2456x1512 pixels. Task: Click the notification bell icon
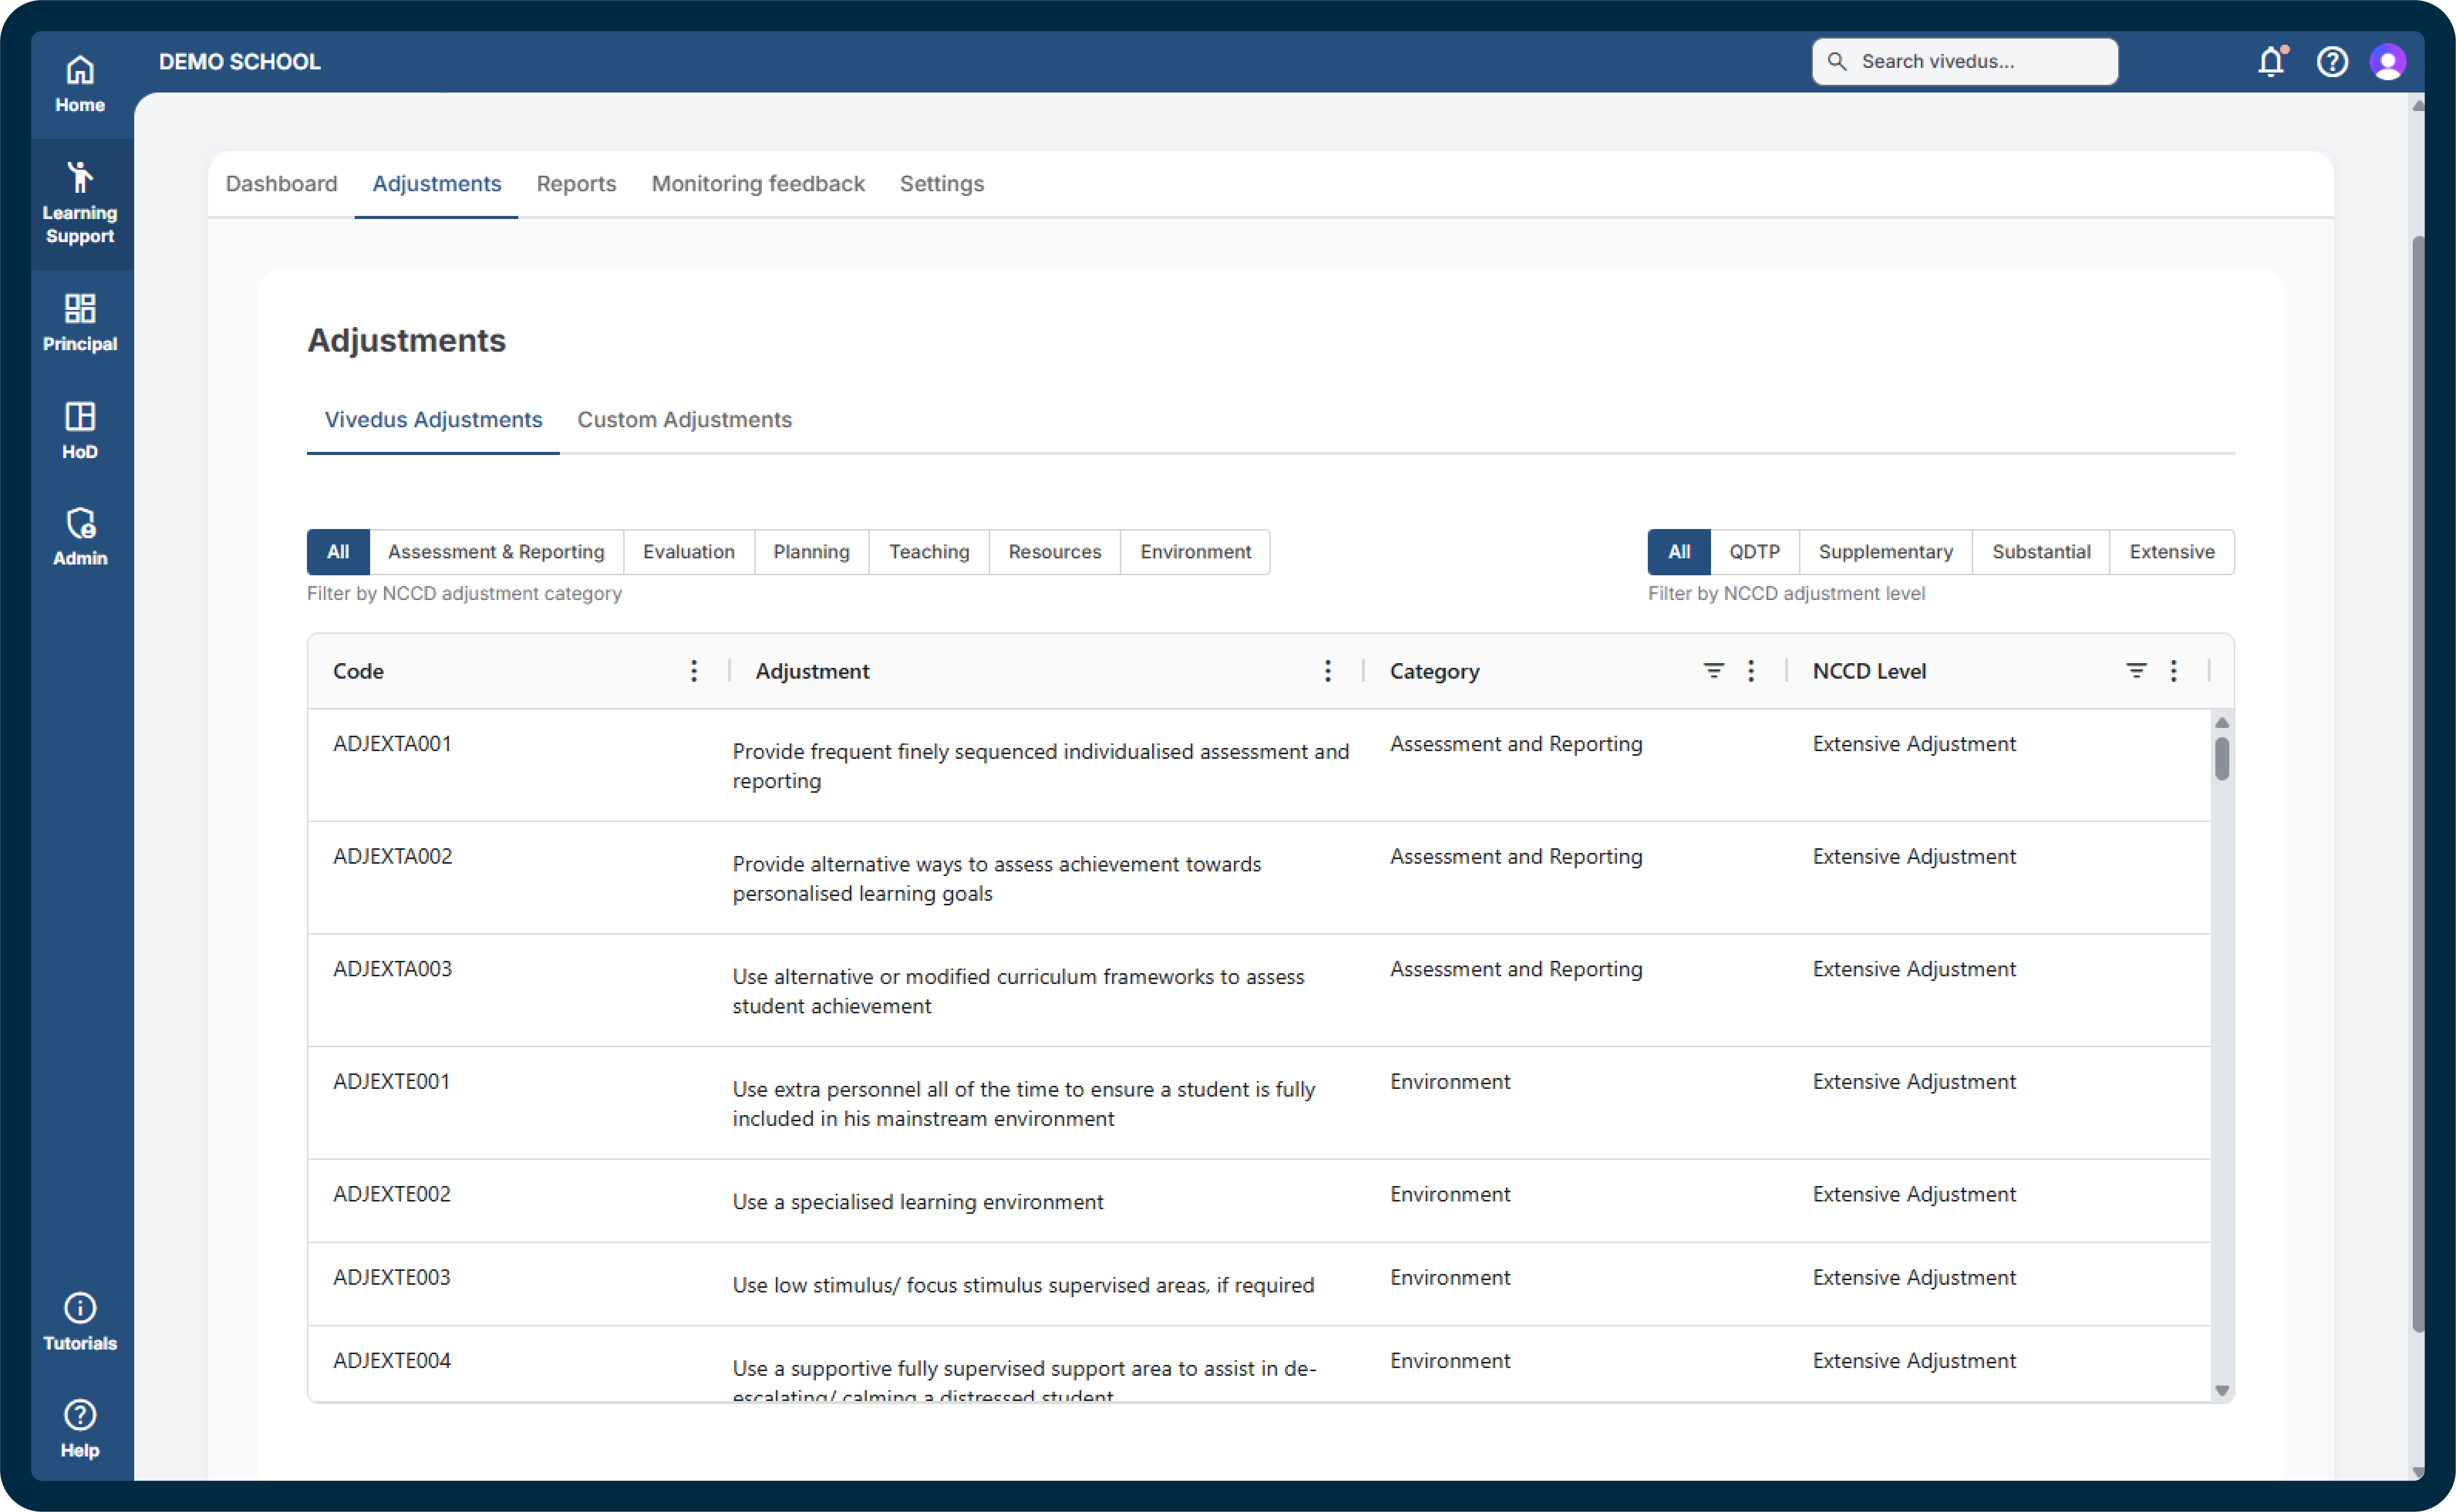[x=2270, y=62]
